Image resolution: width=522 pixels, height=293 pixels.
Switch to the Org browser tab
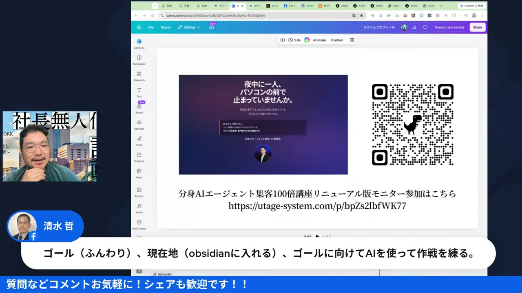(394, 6)
